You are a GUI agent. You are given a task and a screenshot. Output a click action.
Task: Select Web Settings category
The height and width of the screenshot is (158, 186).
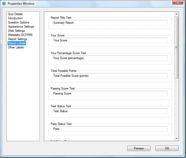pyautogui.click(x=16, y=31)
